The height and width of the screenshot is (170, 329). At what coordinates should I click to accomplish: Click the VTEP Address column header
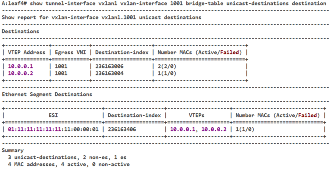(26, 53)
